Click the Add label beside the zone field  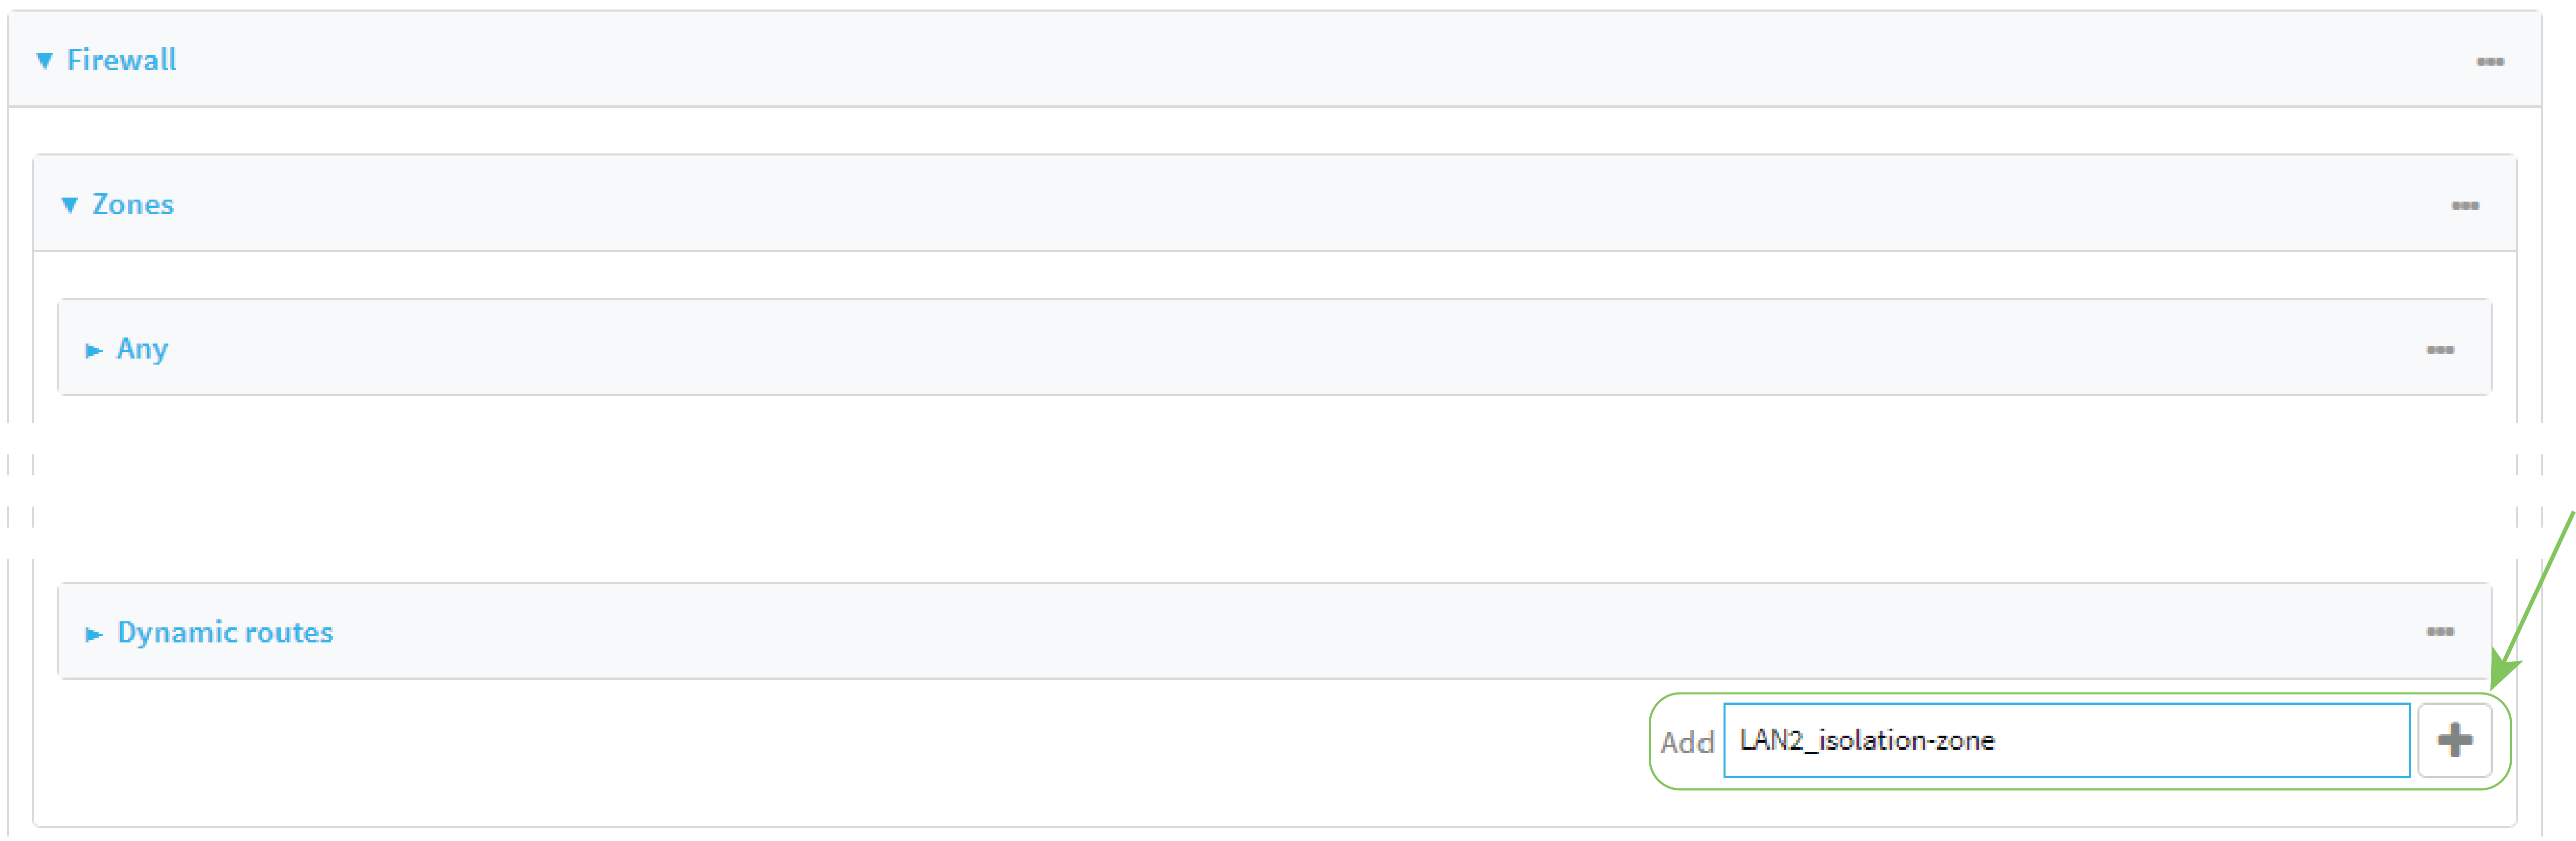click(x=1686, y=743)
